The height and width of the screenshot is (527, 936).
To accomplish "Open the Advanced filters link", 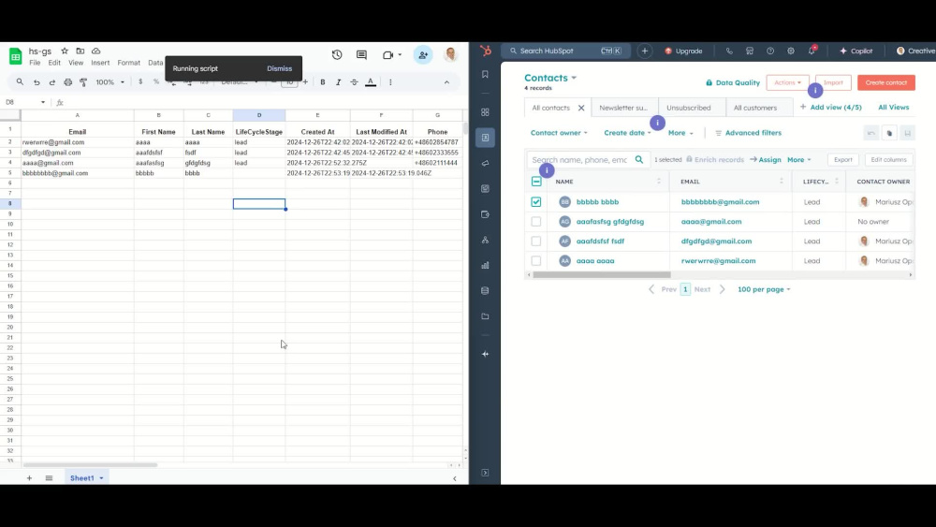I will [748, 133].
